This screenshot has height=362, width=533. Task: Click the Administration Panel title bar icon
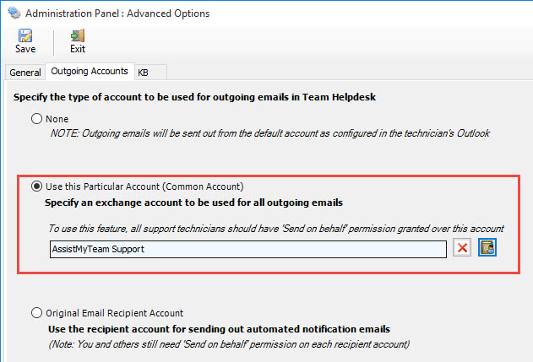[x=10, y=14]
